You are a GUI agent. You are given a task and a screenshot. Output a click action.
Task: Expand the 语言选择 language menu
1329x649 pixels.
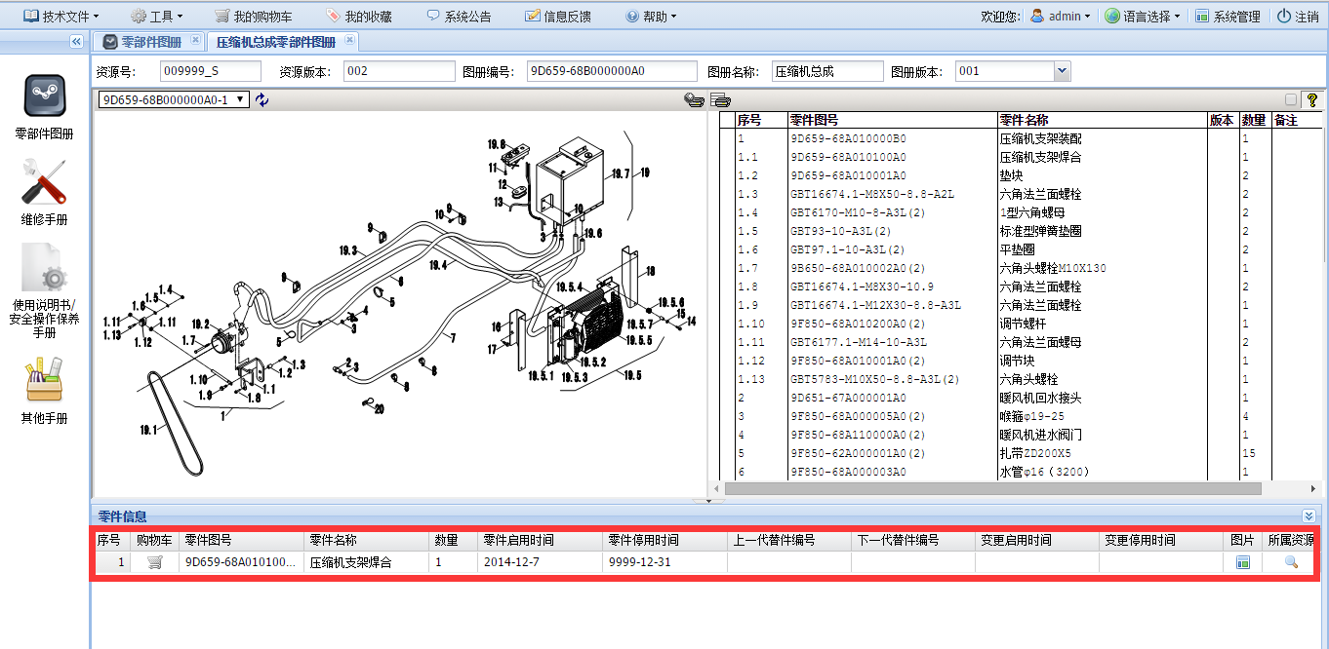coord(1142,16)
